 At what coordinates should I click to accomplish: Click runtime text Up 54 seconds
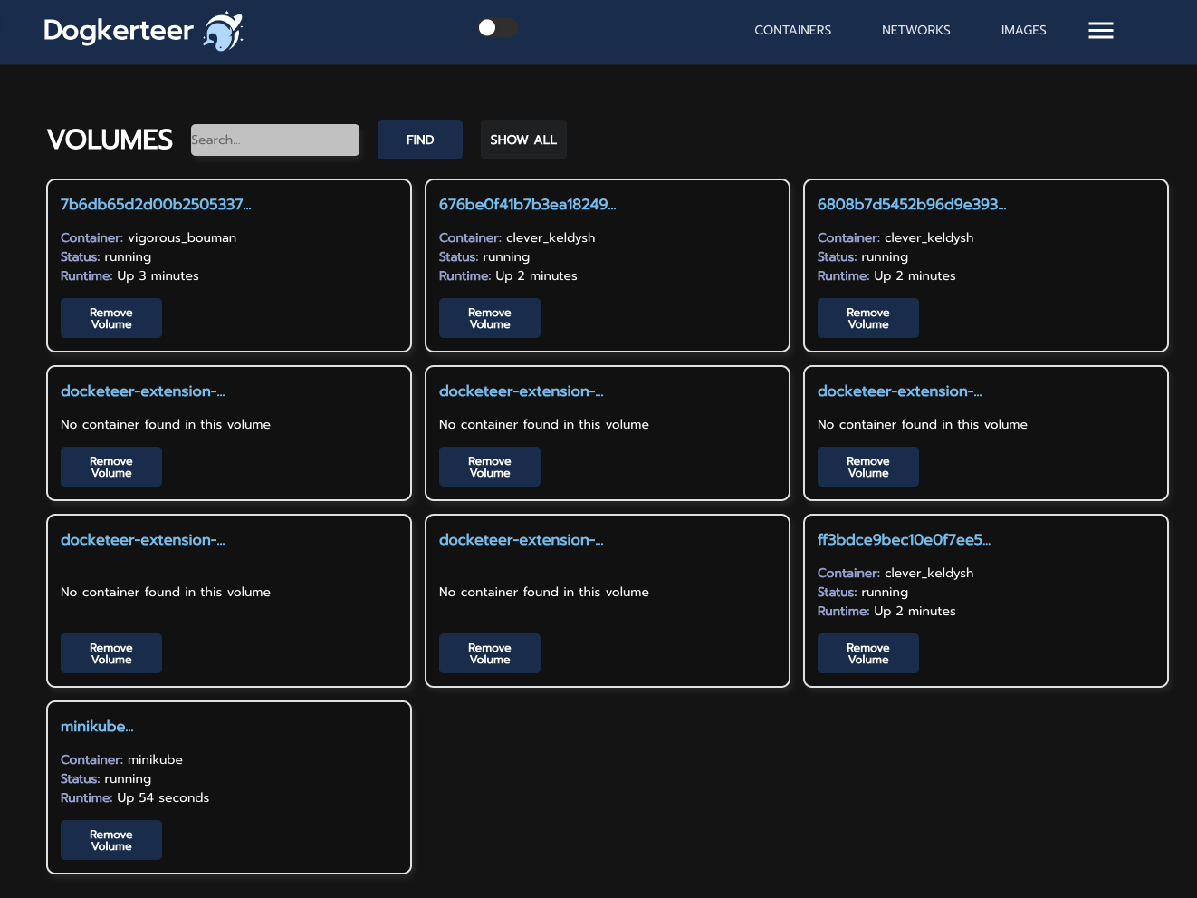click(163, 798)
